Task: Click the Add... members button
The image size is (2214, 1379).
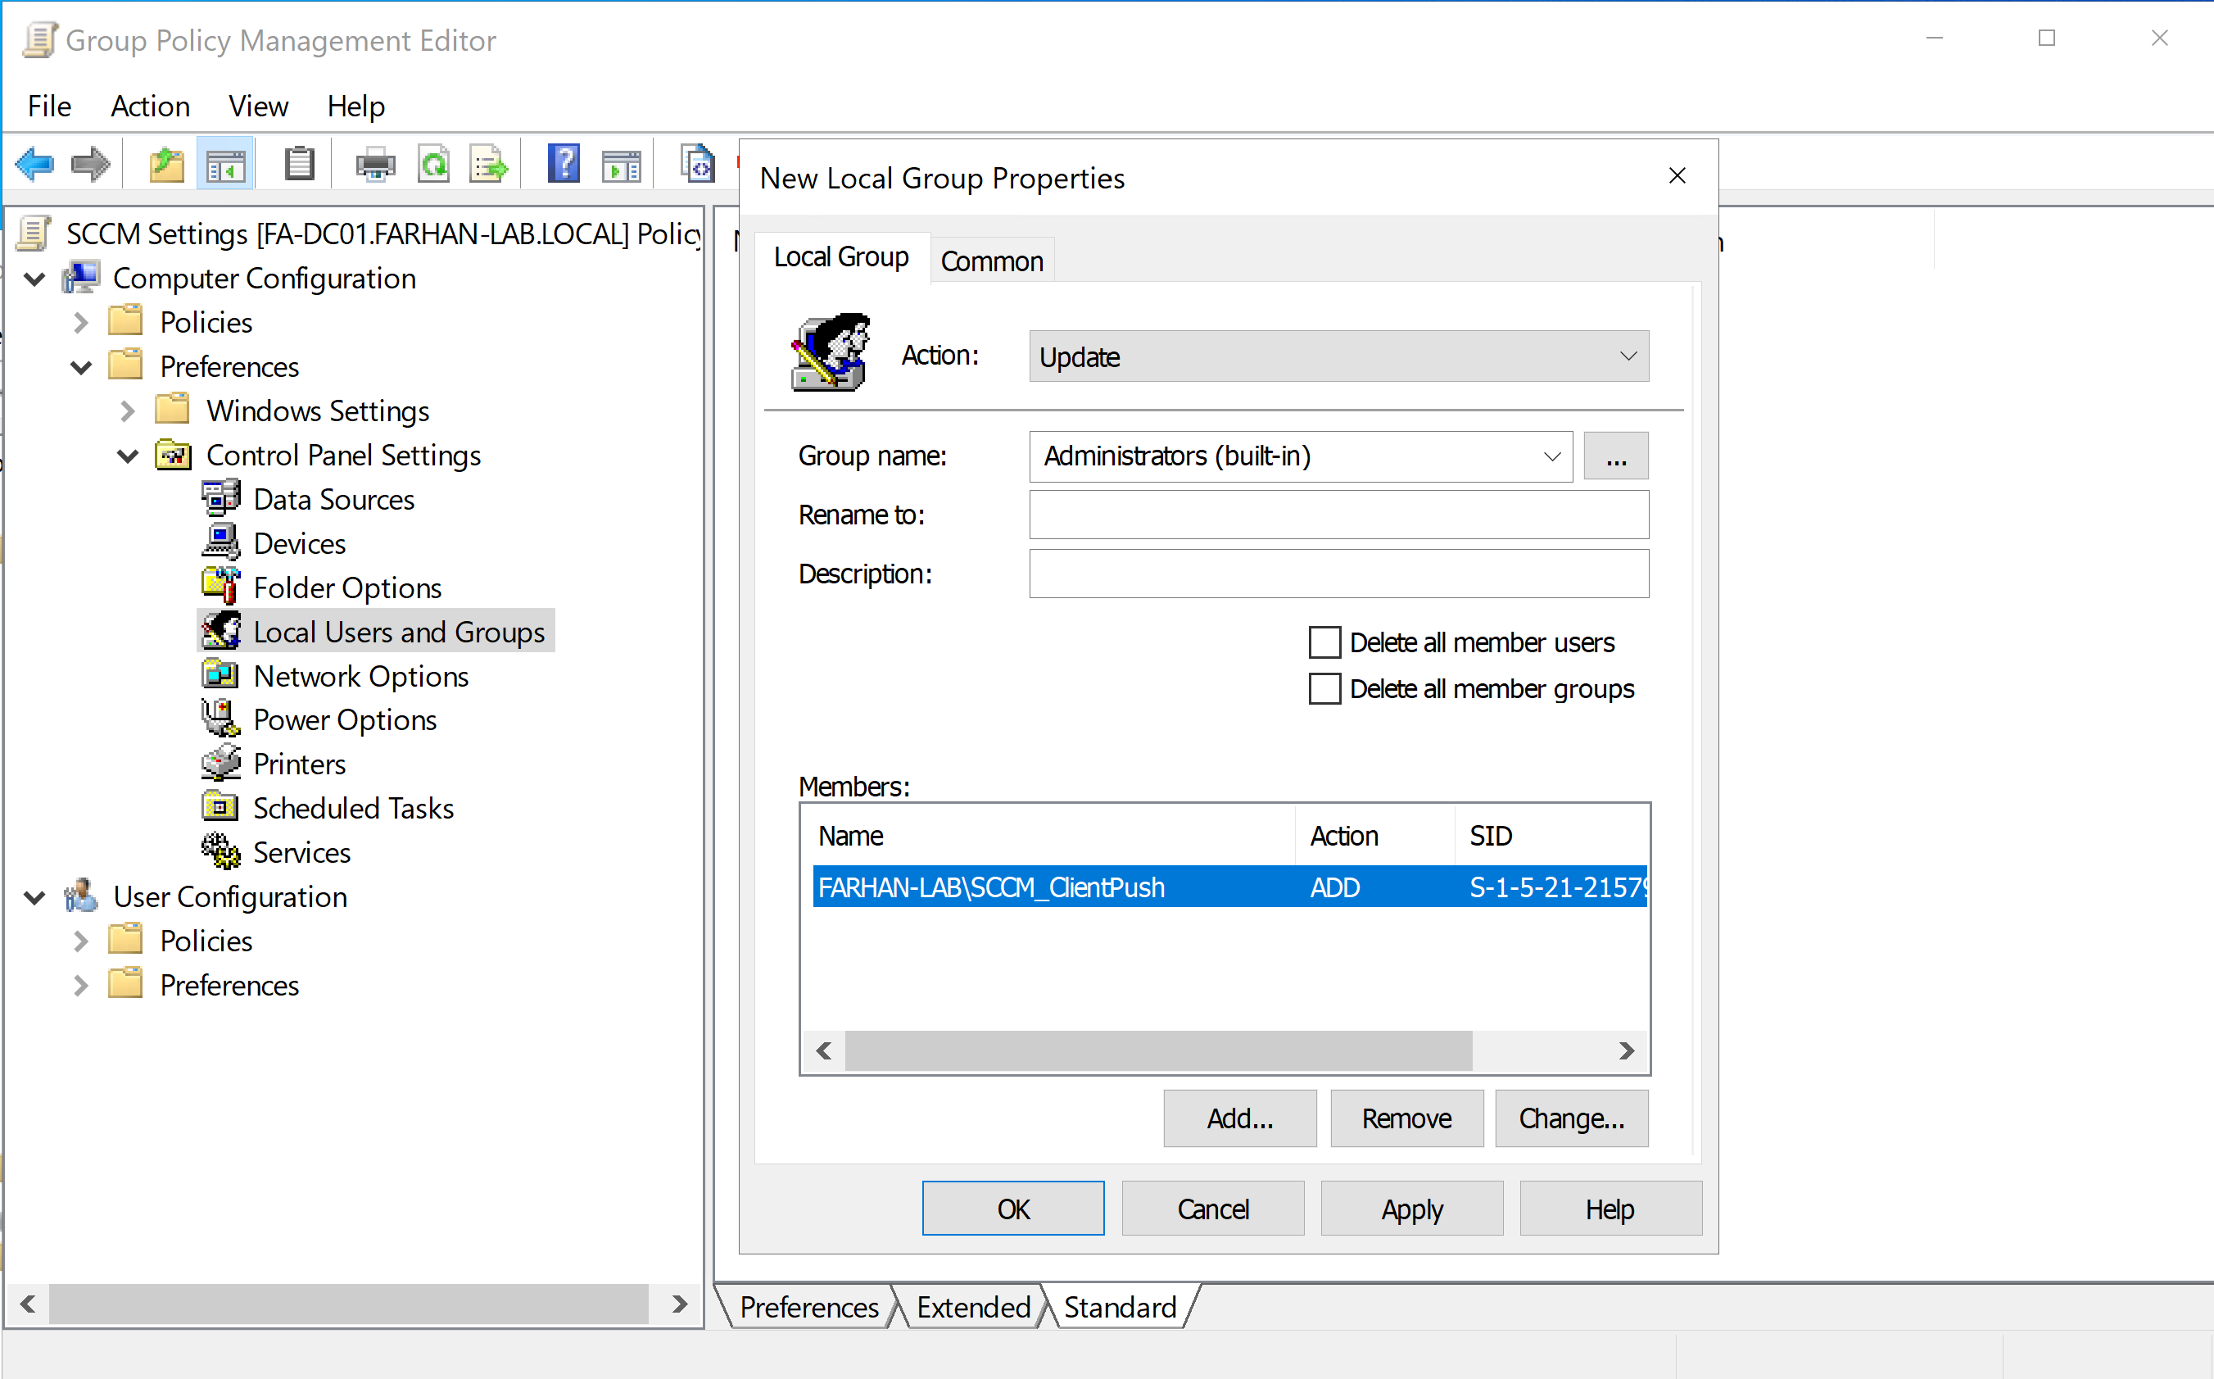Action: (x=1238, y=1118)
